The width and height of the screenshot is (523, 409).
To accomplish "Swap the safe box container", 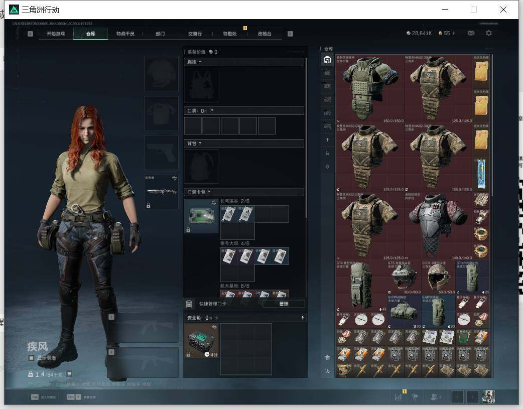I will [214, 327].
